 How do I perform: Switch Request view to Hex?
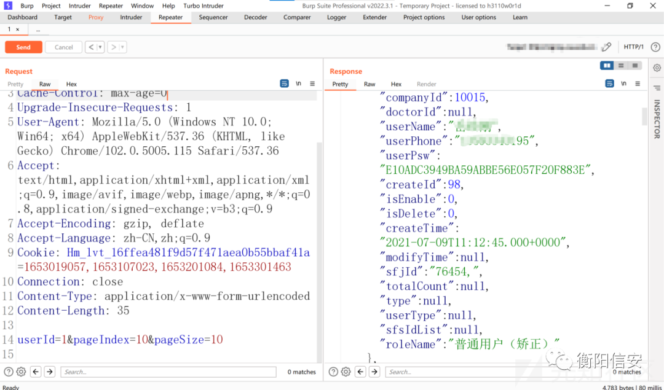click(x=71, y=84)
